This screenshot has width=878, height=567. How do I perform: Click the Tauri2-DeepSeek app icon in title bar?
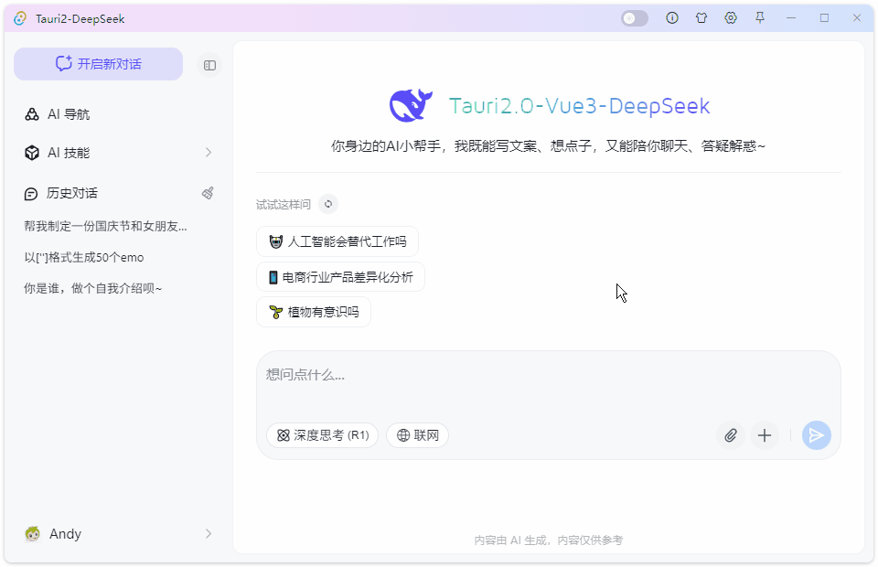coord(20,18)
